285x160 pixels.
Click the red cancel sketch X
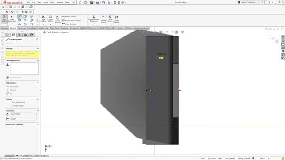click(277, 41)
